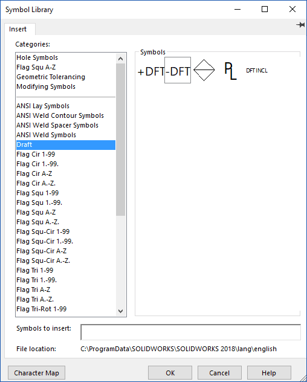This screenshot has height=382, width=307.
Task: Click the categories list scroll up arrow
Action: point(120,59)
